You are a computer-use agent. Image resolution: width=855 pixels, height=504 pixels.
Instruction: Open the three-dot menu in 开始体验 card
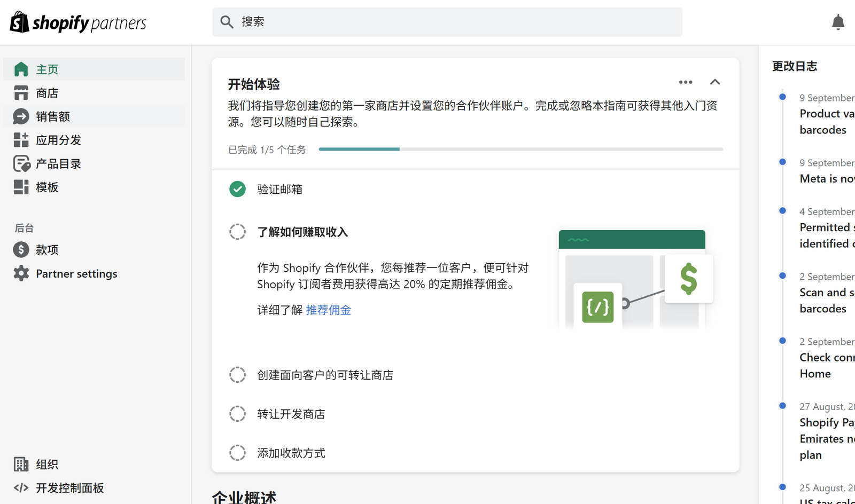686,82
